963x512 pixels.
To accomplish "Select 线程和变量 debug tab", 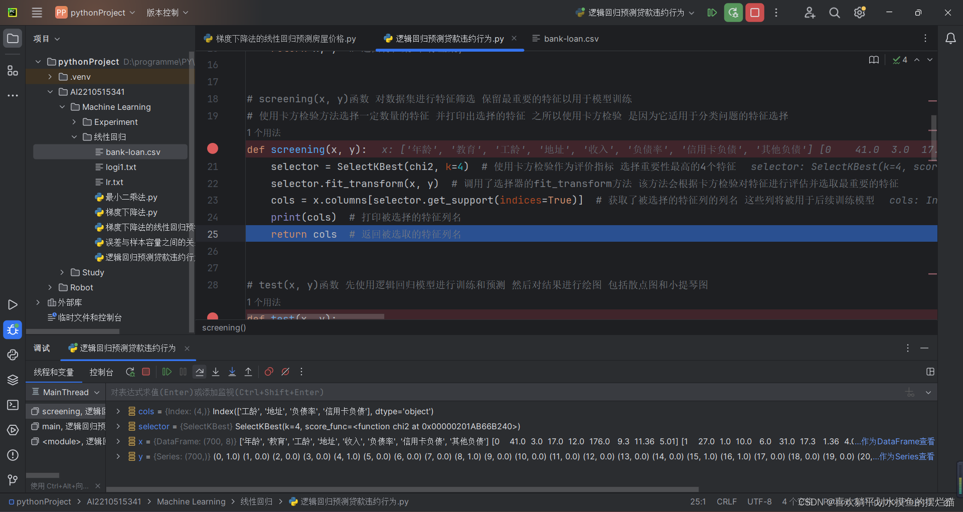I will [54, 372].
